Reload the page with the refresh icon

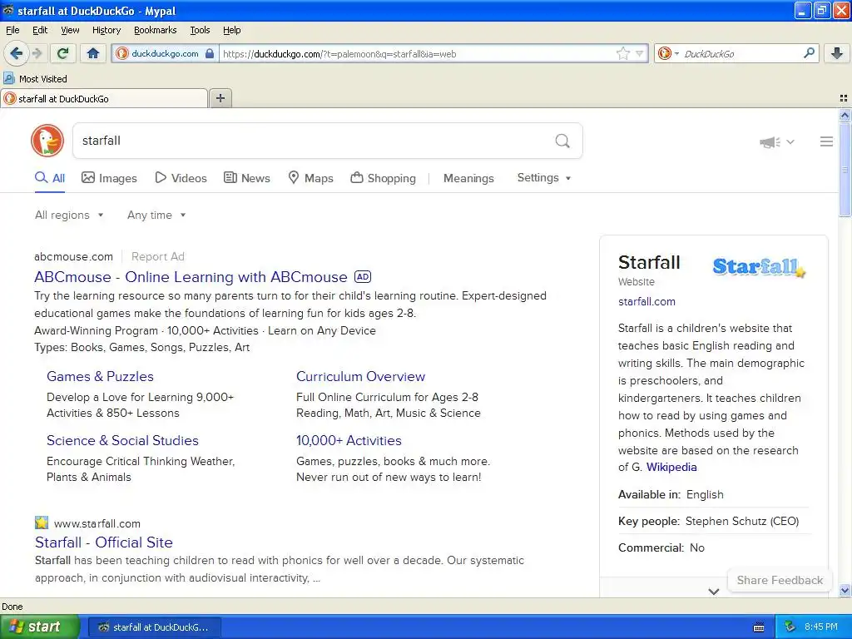62,53
